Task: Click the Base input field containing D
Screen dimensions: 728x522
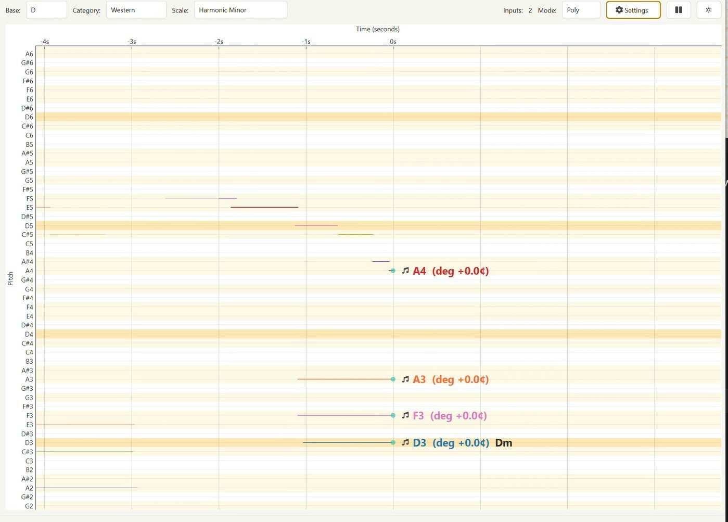Action: coord(46,9)
